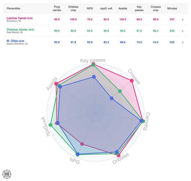Sort by NPG column header

(90, 8)
